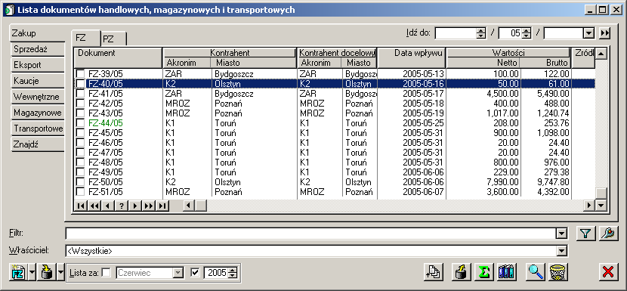Go forward one page of records

[x=149, y=206]
